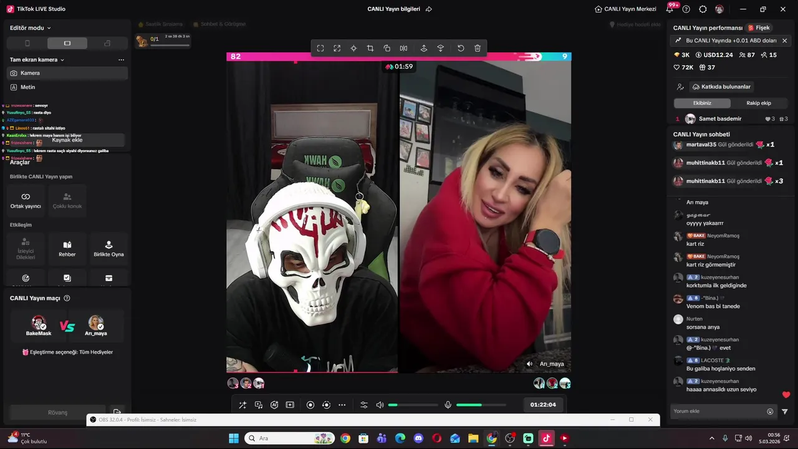Select the portrait phone layout toggle
Image resolution: width=798 pixels, height=449 pixels.
pos(27,43)
